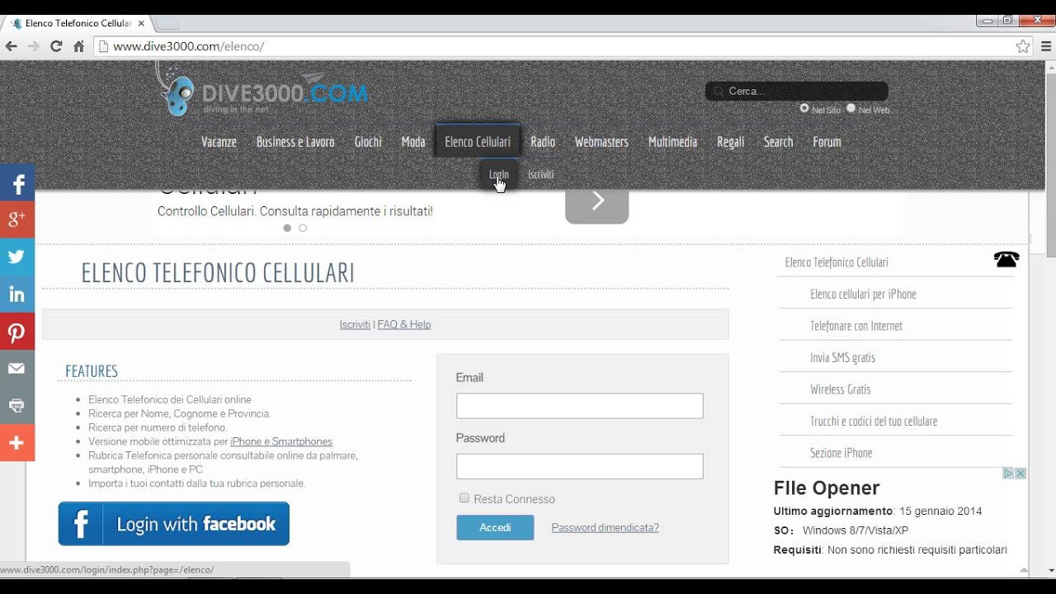Screen dimensions: 1056x594
Task: Reload the page with refresh icon
Action: pos(56,46)
